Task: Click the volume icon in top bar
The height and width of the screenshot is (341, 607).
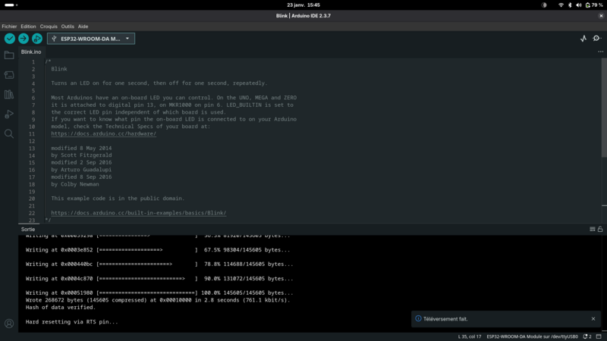Action: [579, 5]
